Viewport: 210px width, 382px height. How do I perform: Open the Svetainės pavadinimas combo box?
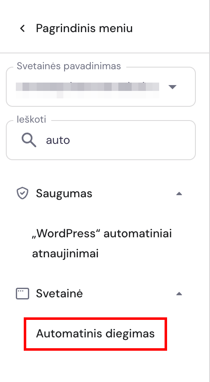click(x=101, y=87)
